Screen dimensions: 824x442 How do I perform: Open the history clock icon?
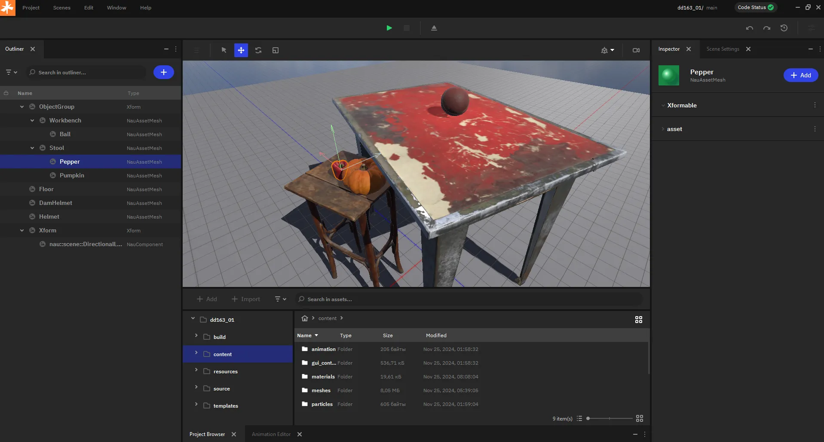pos(784,28)
